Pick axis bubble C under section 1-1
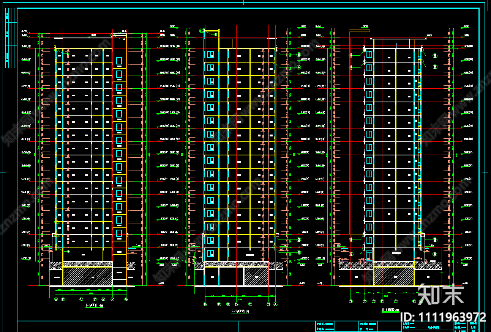The image size is (491, 332). point(81,299)
